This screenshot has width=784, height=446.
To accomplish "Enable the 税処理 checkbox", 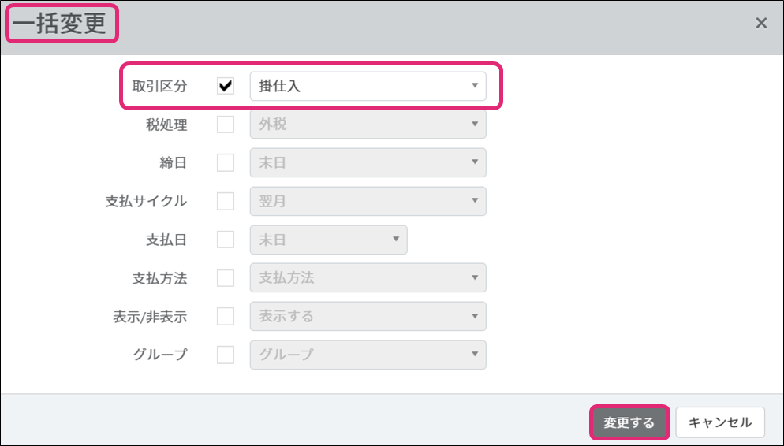I will point(226,125).
